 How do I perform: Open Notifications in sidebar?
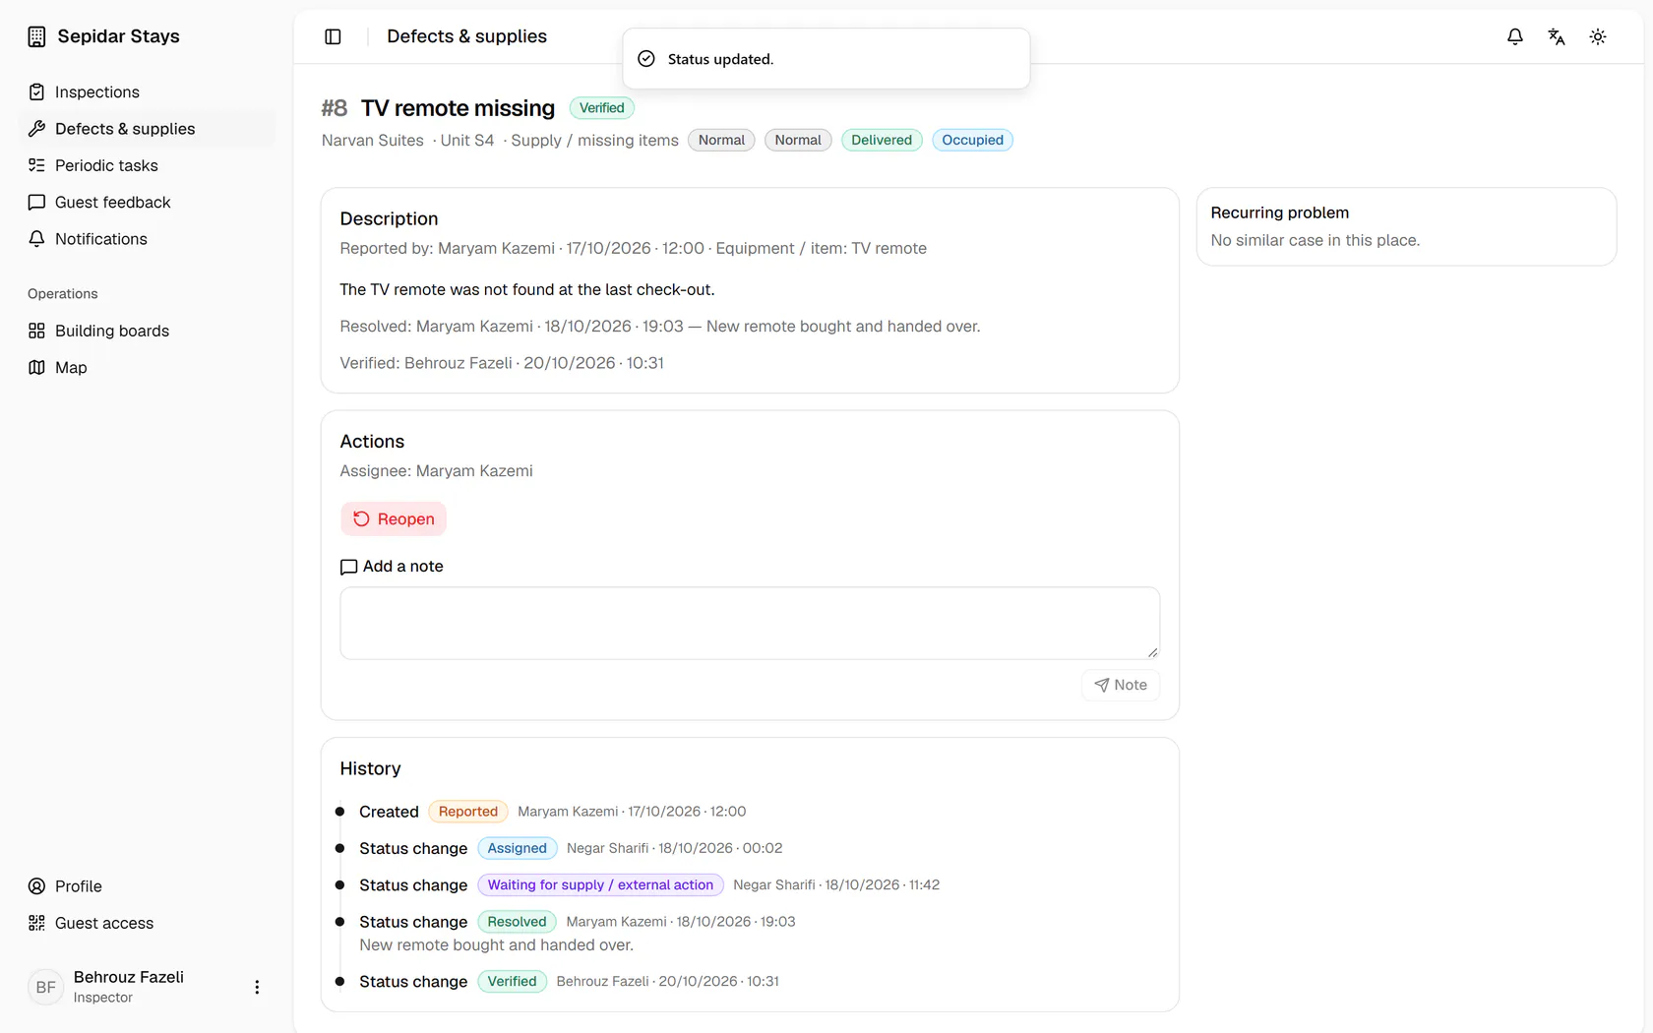pos(148,239)
